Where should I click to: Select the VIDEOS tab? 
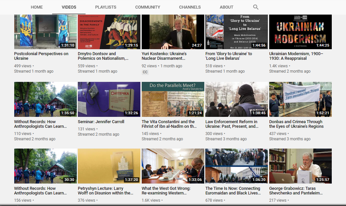(x=69, y=7)
